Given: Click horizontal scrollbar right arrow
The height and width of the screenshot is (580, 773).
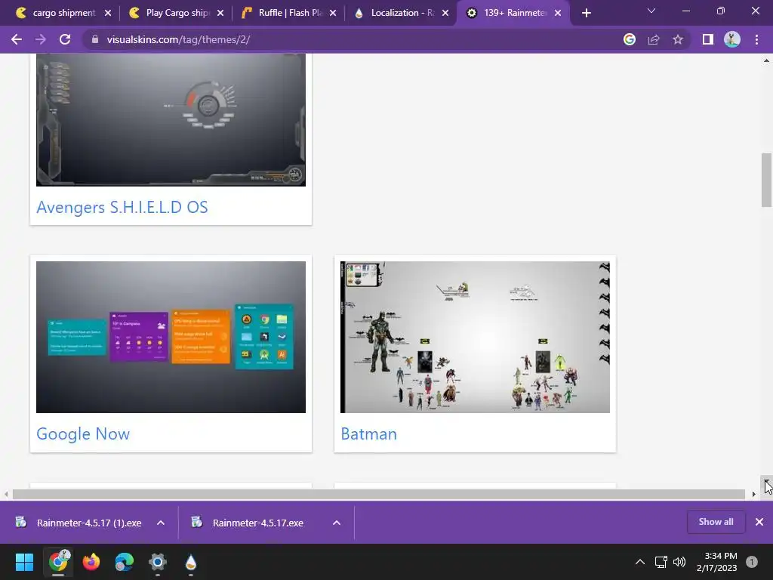Looking at the screenshot, I should [x=753, y=494].
